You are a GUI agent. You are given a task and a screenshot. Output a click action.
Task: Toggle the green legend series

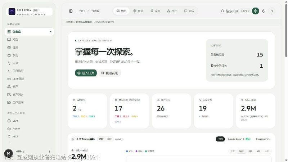coord(149,151)
